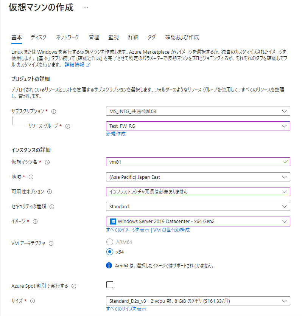Click info icon beside 仮想マシン名 label
The image size is (302, 316).
pyautogui.click(x=47, y=162)
